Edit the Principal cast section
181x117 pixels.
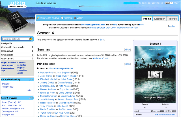pyautogui.click(x=127, y=64)
